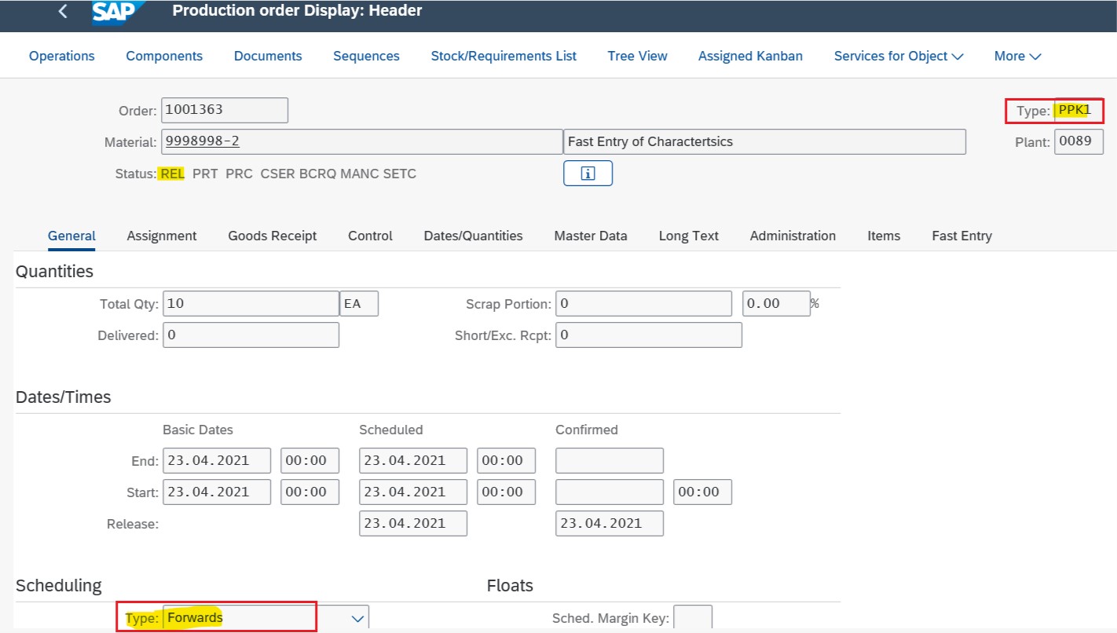The width and height of the screenshot is (1117, 633).
Task: Switch to the Fast Entry tab
Action: [961, 236]
